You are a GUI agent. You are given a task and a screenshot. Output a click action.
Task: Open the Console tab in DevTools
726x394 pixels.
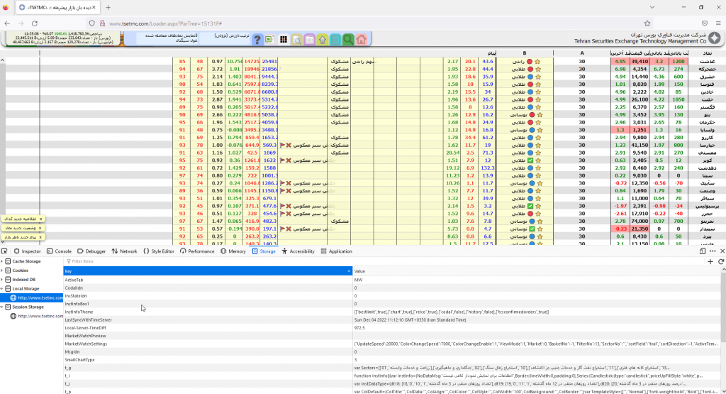tap(60, 251)
